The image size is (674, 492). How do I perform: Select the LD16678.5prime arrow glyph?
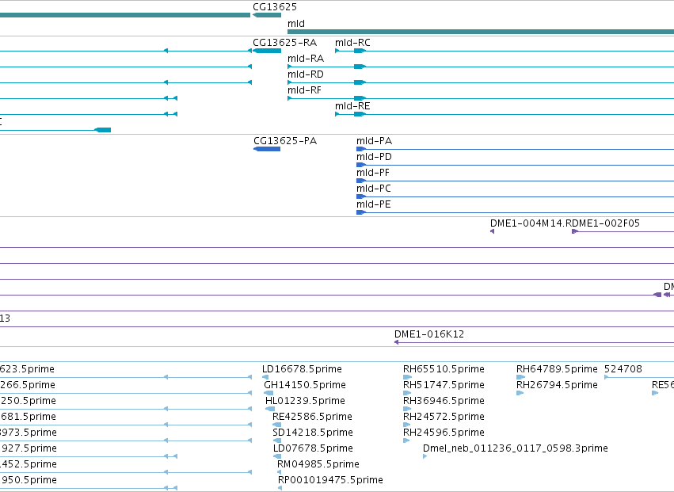(265, 377)
